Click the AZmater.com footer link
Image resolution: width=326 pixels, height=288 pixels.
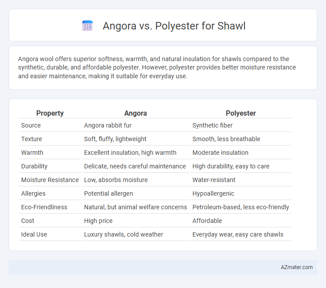click(296, 267)
